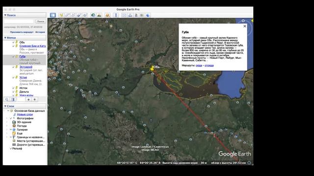Close the Губа info balloon
The width and height of the screenshot is (314, 176).
point(245,26)
